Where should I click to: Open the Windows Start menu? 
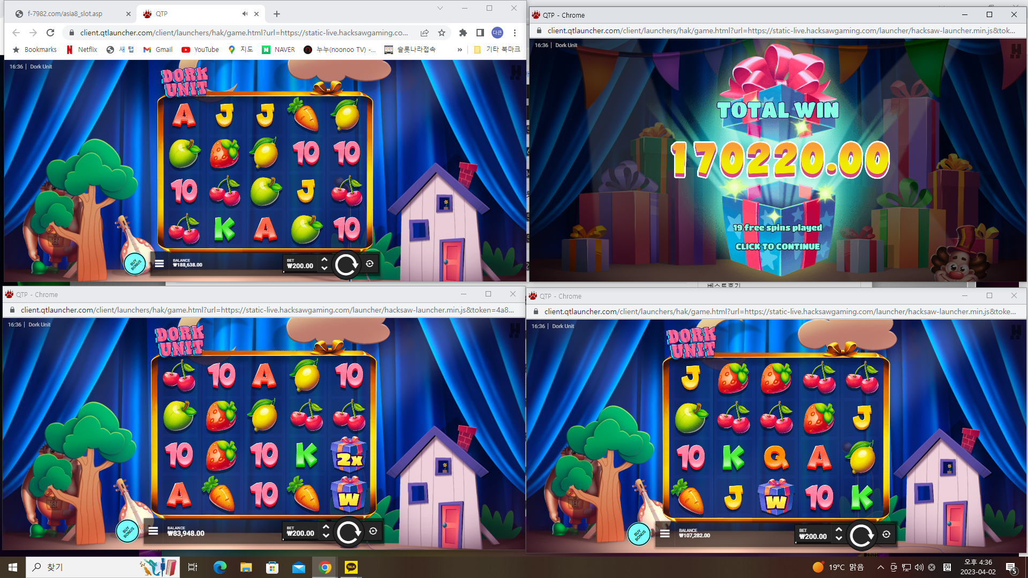(13, 567)
